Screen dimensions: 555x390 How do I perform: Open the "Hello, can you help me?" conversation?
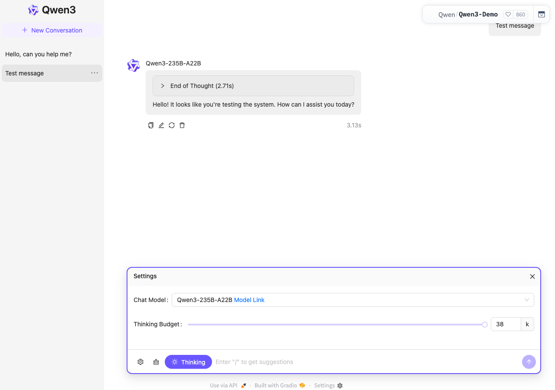[52, 54]
